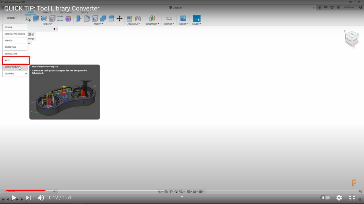Screen dimensions: 364x204
Task: Exit full screen in video player
Action: [x=352, y=198]
